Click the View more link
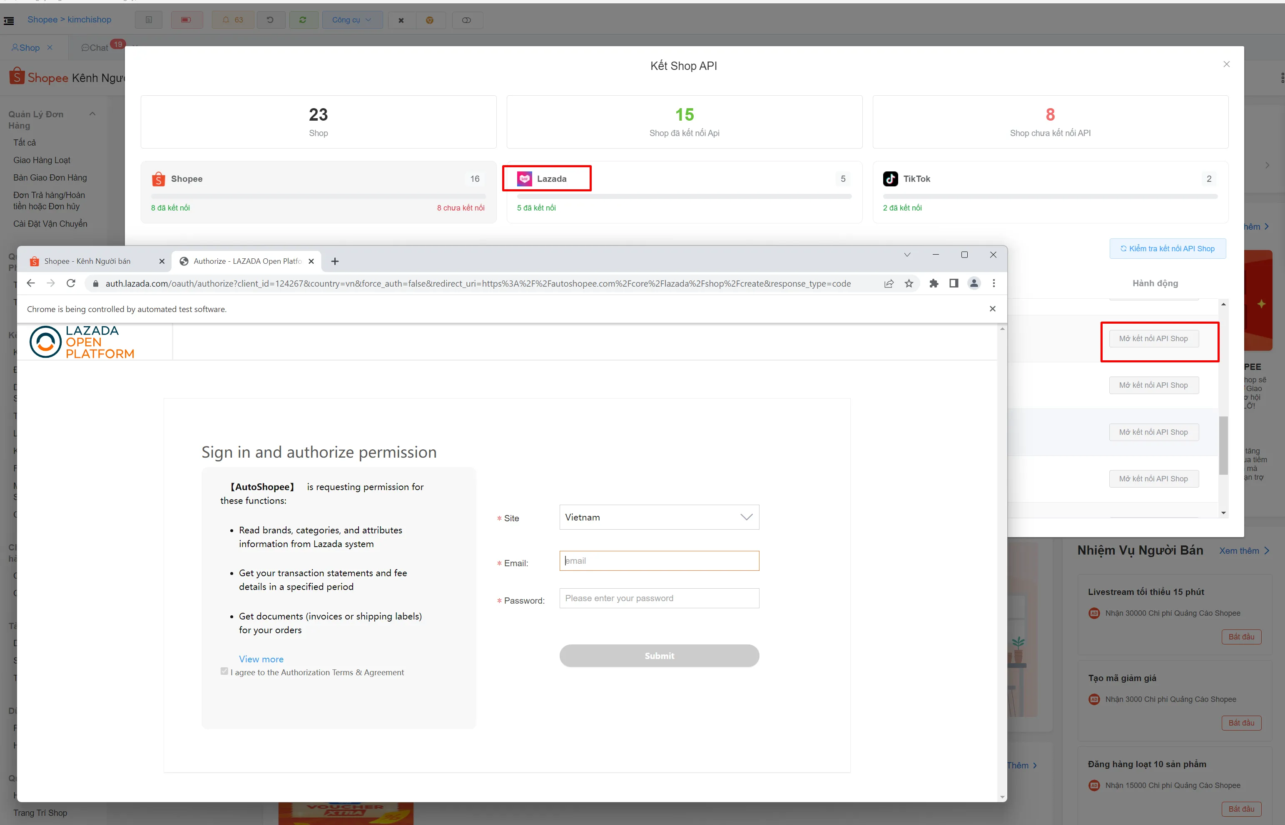 [x=261, y=659]
